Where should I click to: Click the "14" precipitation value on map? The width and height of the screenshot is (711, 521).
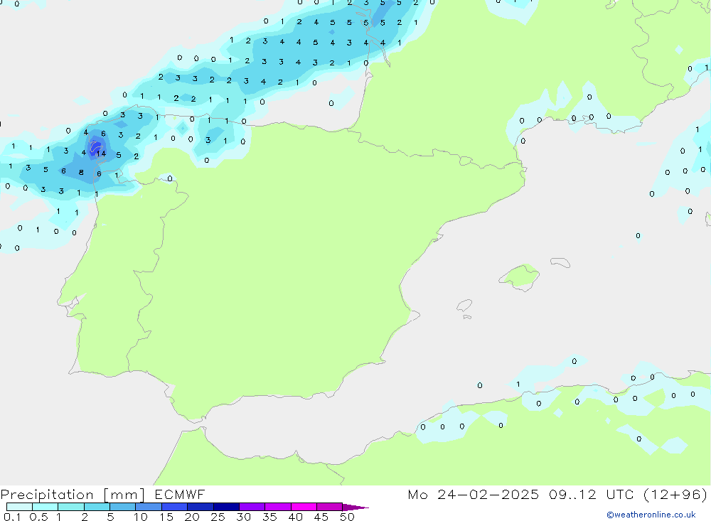tap(101, 154)
